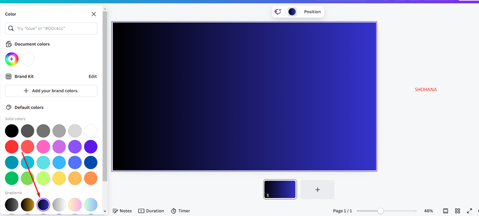This screenshot has height=216, width=479.
Task: Select the dark navy-to-blue gradient
Action: [43, 205]
